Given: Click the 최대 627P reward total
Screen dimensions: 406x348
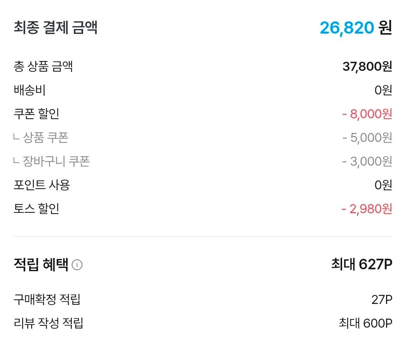Looking at the screenshot, I should [362, 264].
